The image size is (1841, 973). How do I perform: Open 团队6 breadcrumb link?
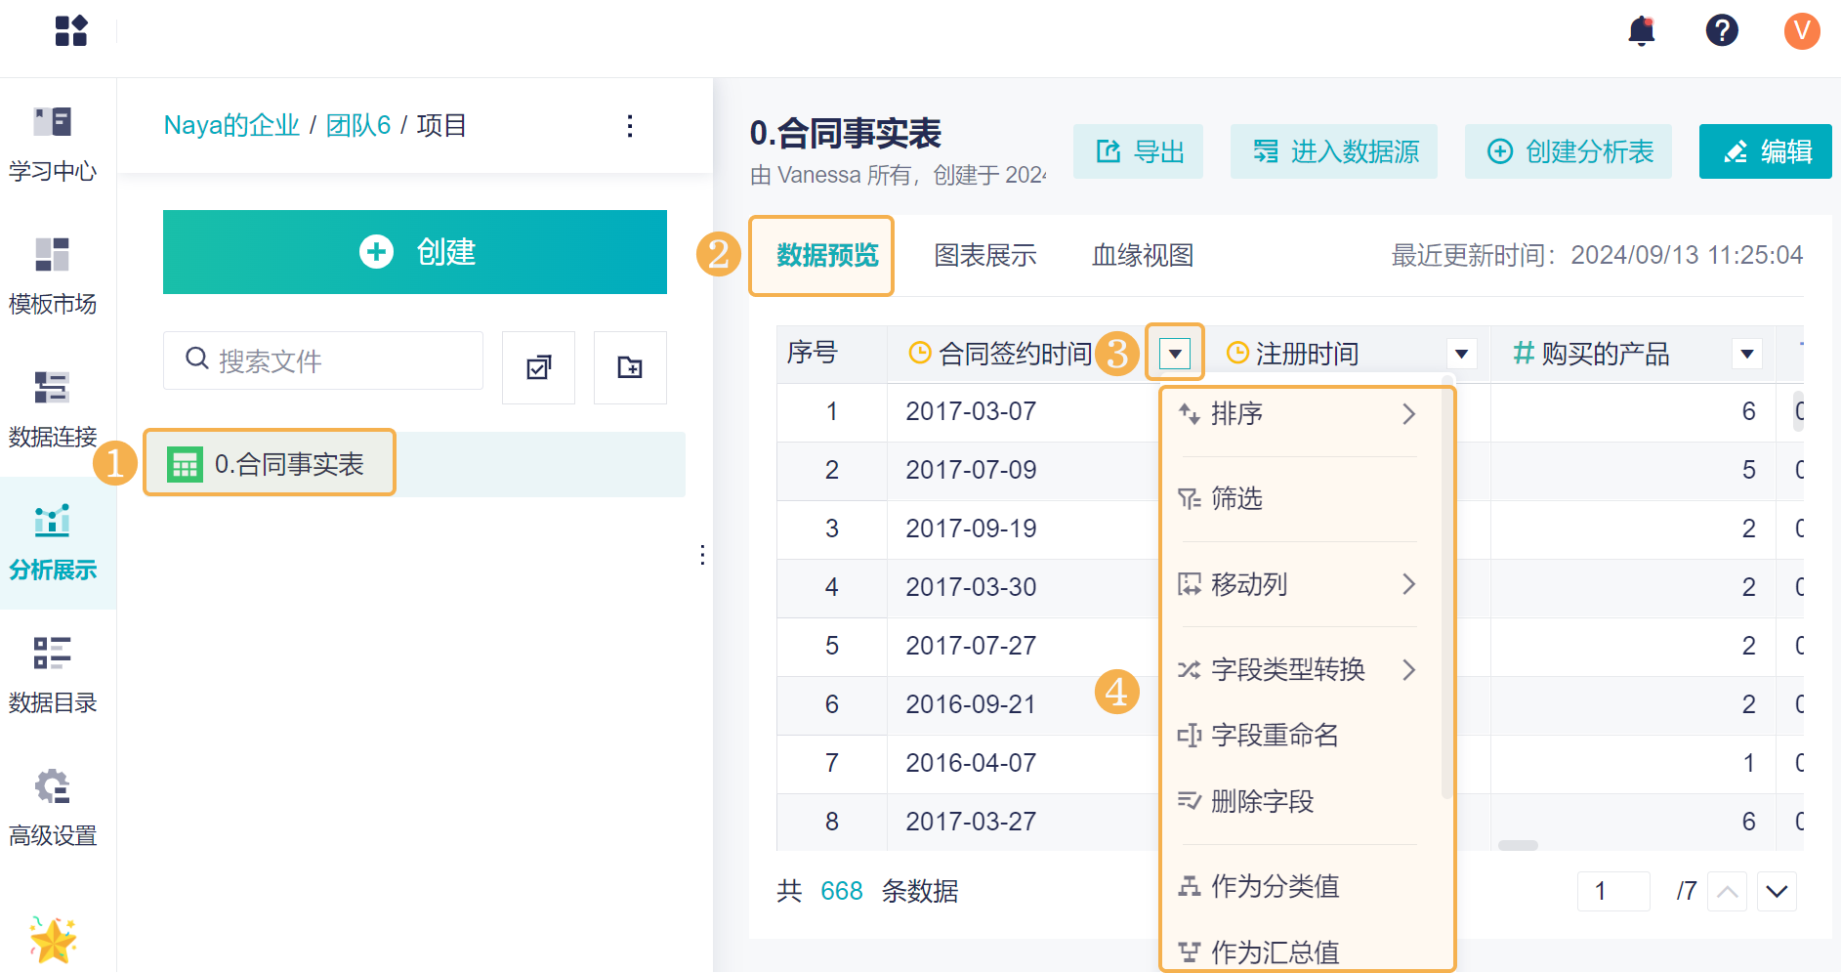click(357, 125)
